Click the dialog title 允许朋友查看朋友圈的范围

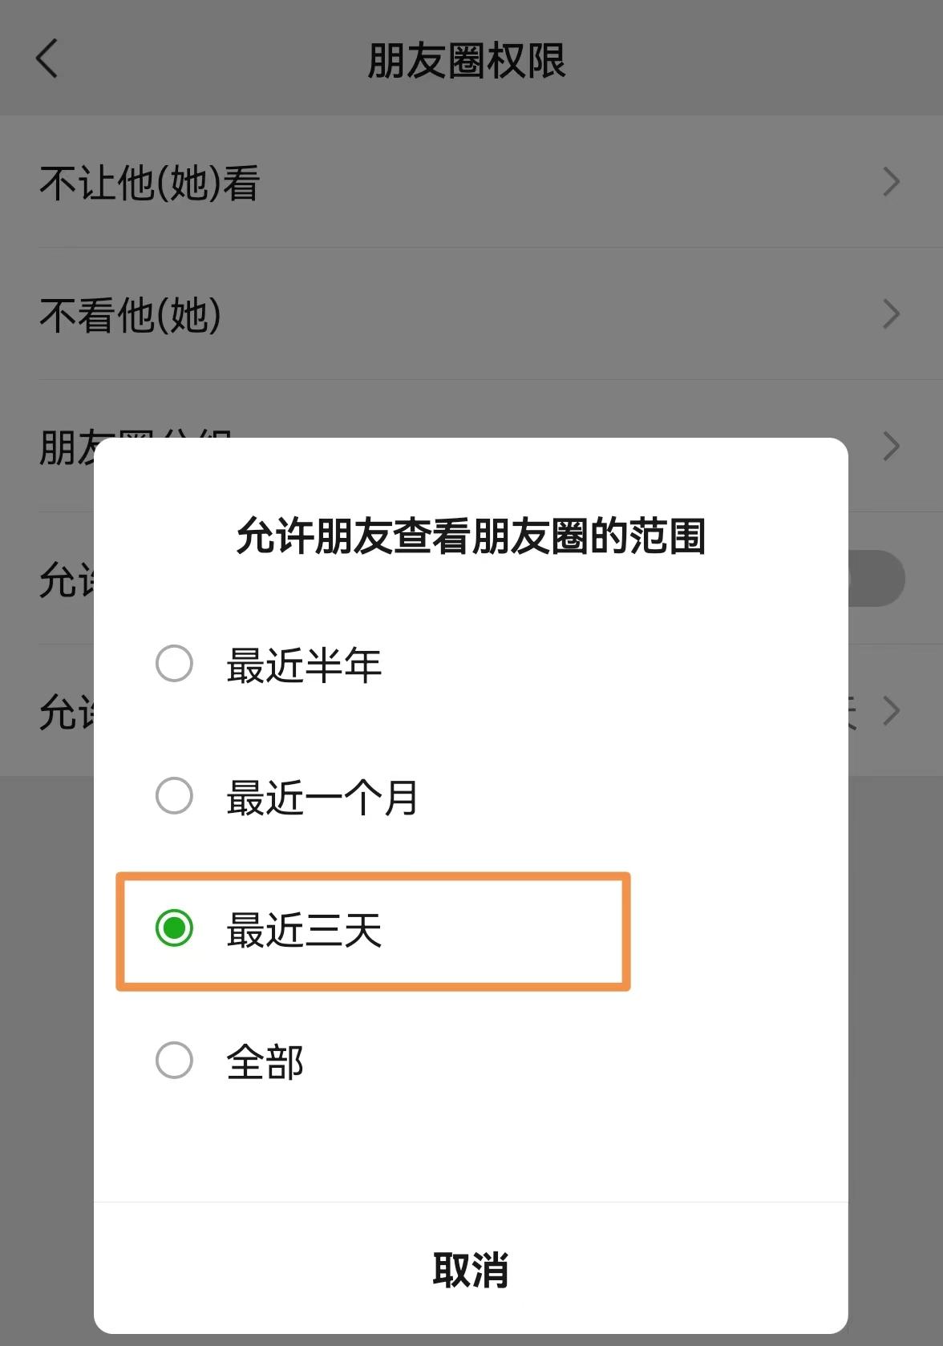click(x=471, y=536)
